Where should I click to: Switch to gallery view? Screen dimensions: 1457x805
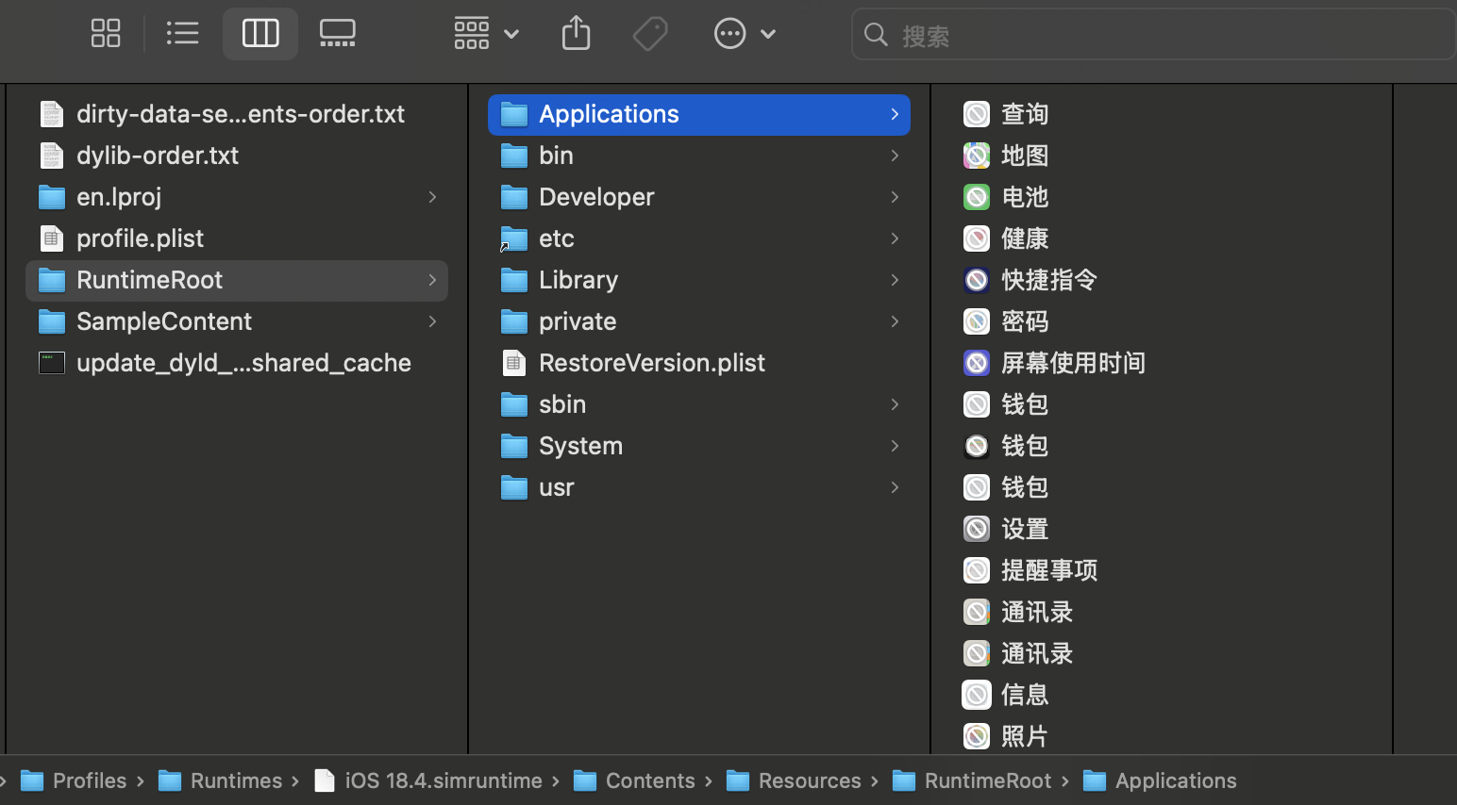(337, 34)
